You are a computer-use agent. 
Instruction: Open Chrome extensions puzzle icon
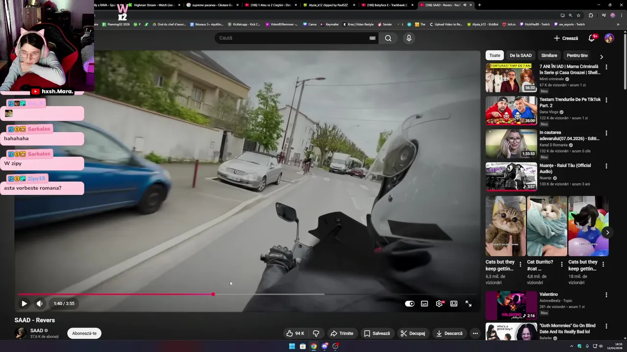pyautogui.click(x=591, y=15)
